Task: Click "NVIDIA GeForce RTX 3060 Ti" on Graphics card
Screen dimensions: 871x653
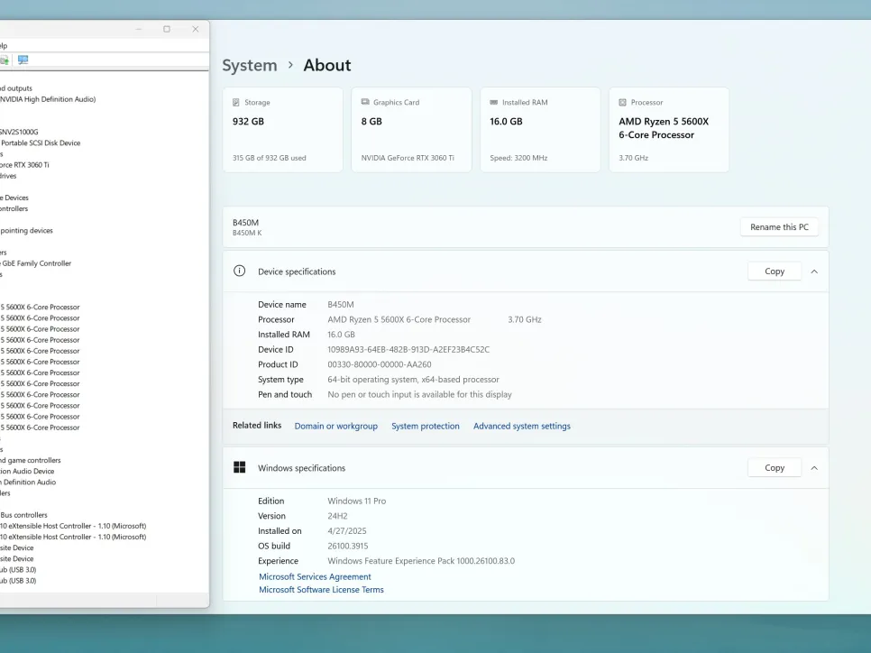Action: coord(408,158)
